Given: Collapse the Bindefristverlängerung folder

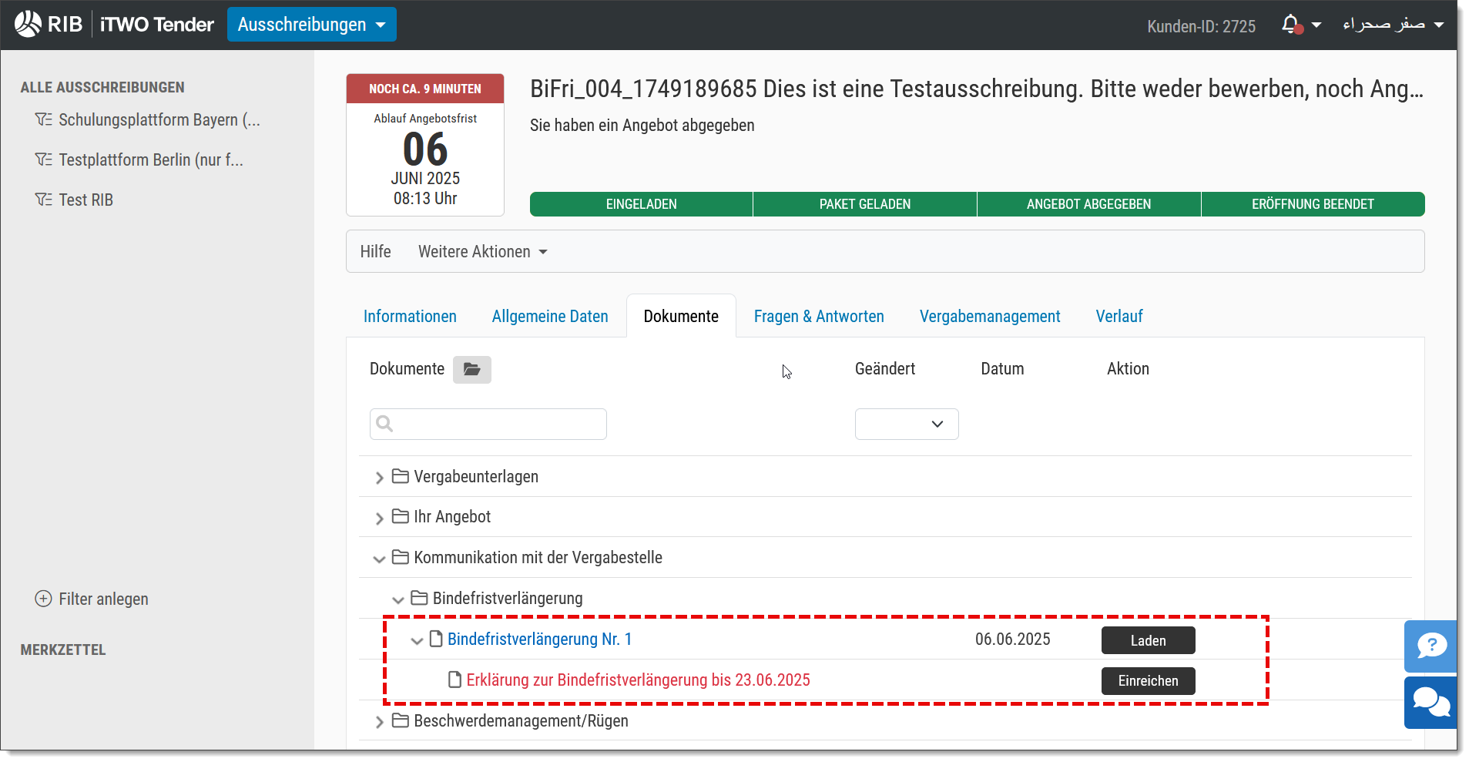Looking at the screenshot, I should (398, 600).
